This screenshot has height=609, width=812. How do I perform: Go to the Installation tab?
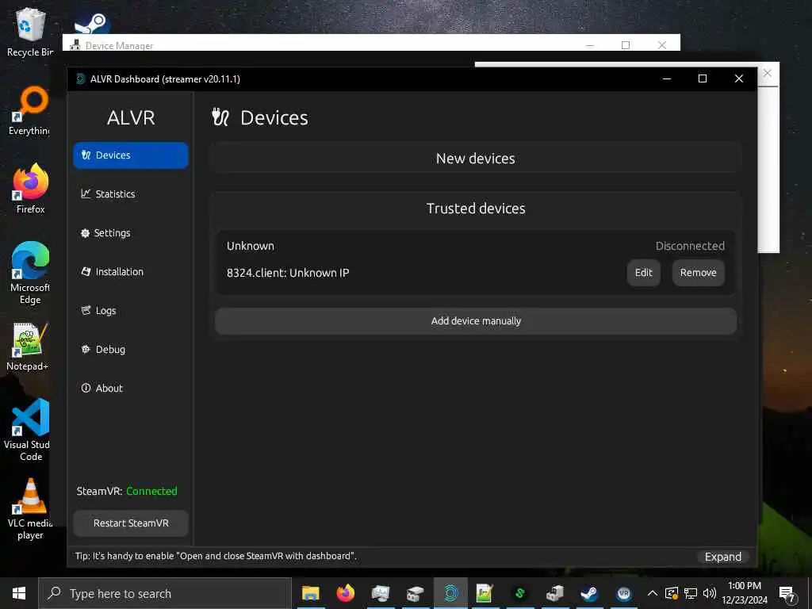click(x=131, y=272)
